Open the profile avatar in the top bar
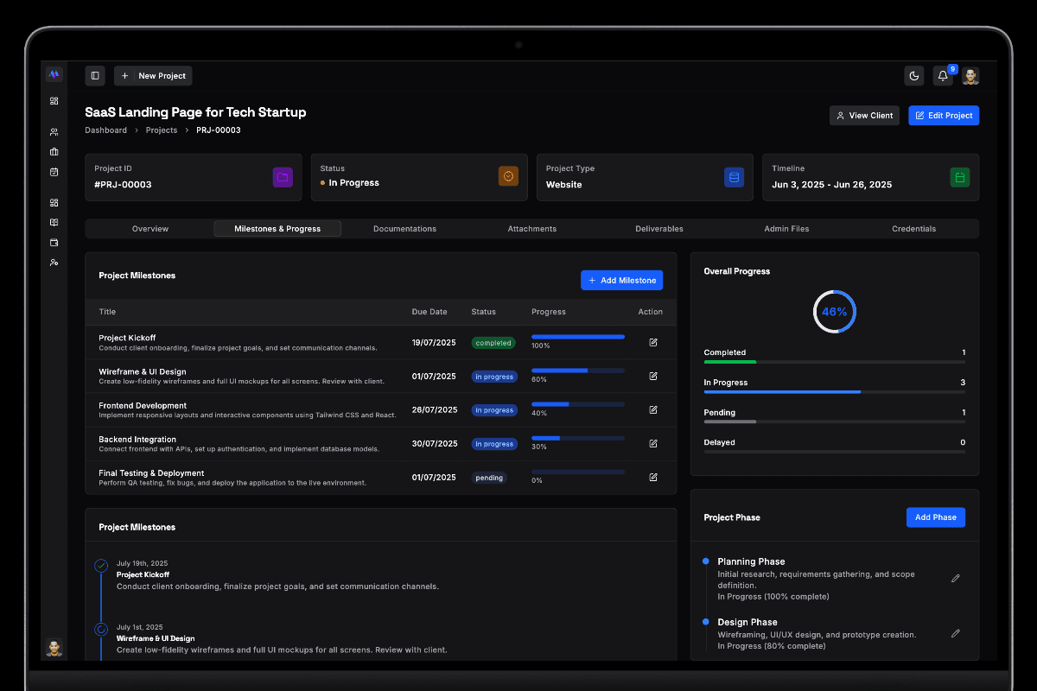 coord(970,76)
